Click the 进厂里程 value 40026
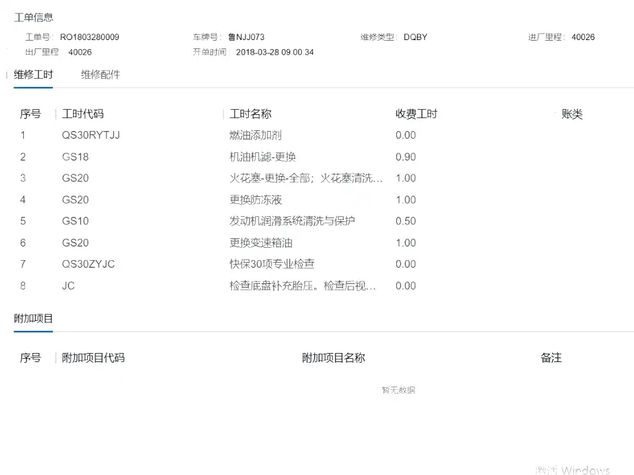Screen dimensions: 634x475 [x=583, y=37]
